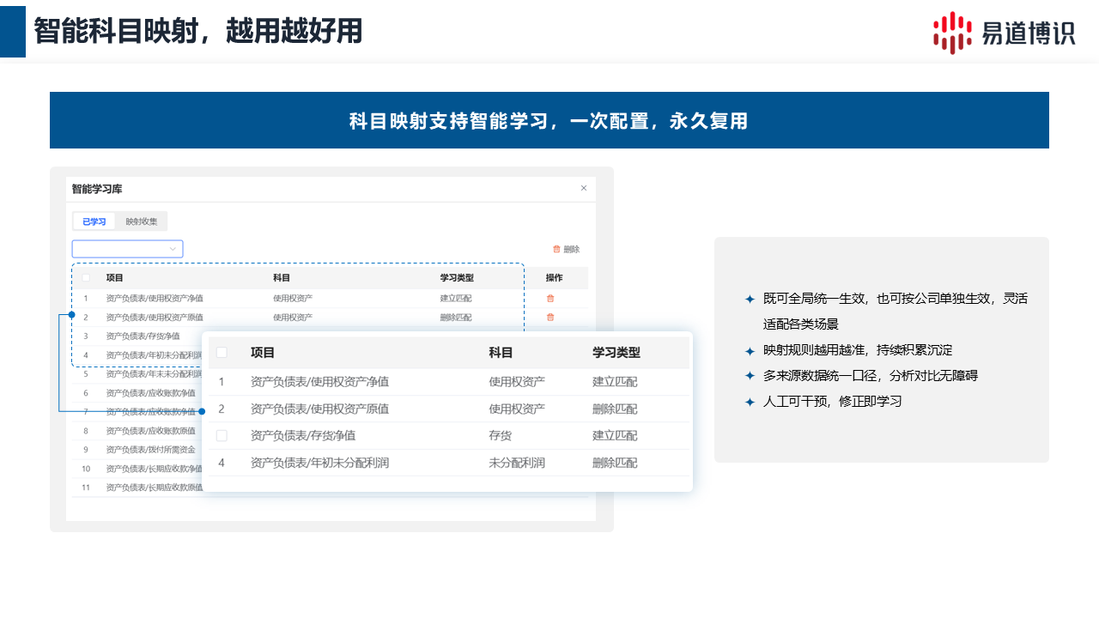The height and width of the screenshot is (618, 1099).
Task: Click the 操作 column header
Action: pyautogui.click(x=554, y=278)
